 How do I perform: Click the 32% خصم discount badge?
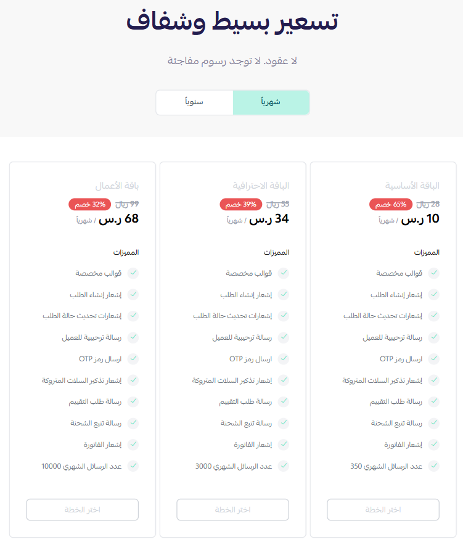pos(90,204)
